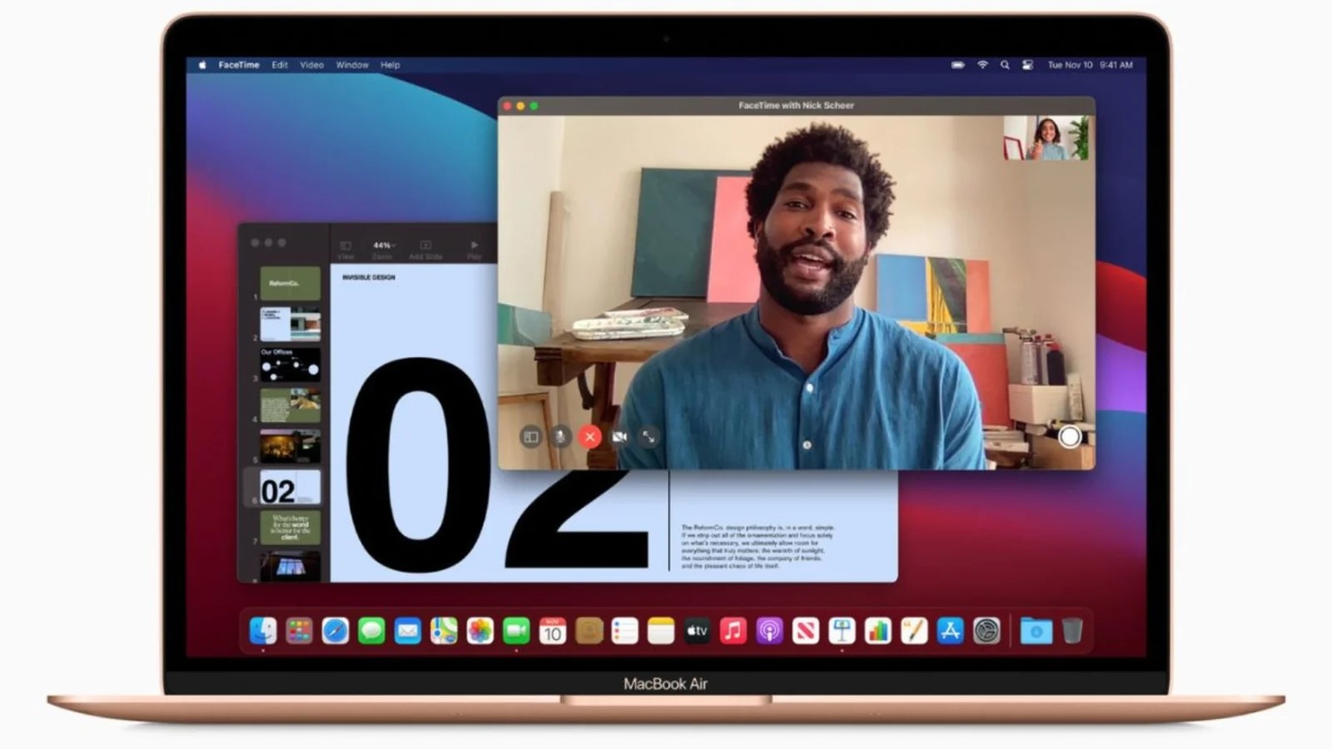Viewport: 1332px width, 749px height.
Task: Turn off the camera in FaceTime
Action: pyautogui.click(x=619, y=436)
